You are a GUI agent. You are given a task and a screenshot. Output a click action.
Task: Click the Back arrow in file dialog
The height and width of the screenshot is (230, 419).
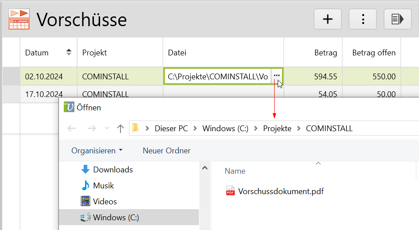[x=72, y=129]
